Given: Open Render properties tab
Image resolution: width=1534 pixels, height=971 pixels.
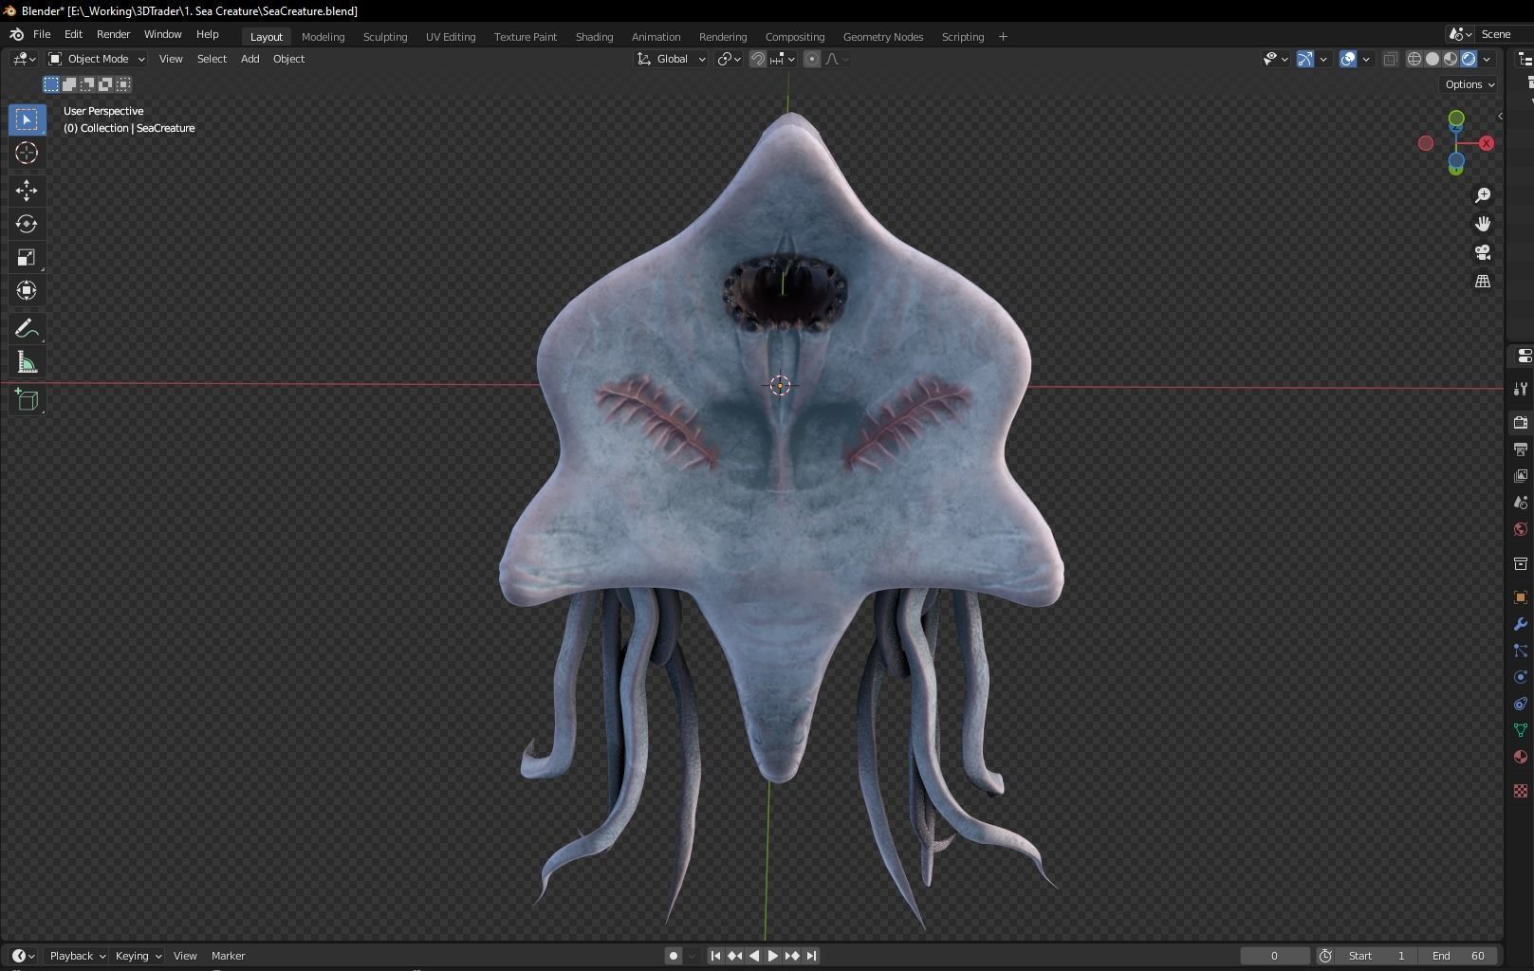Looking at the screenshot, I should point(1521,423).
